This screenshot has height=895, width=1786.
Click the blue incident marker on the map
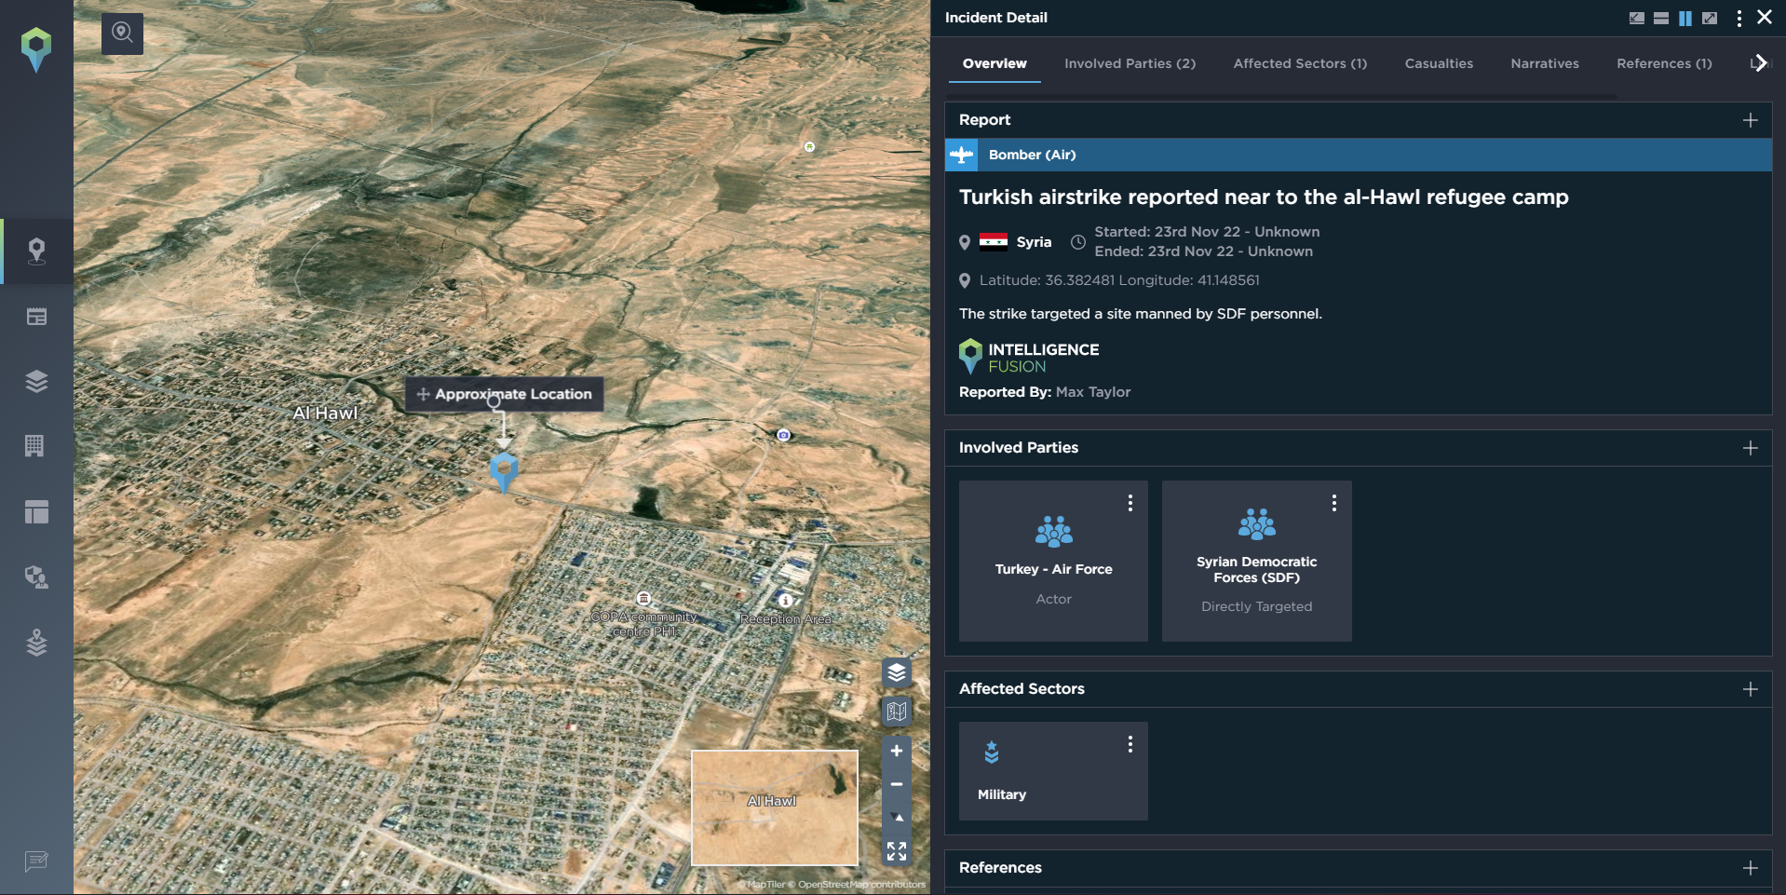[x=504, y=472]
